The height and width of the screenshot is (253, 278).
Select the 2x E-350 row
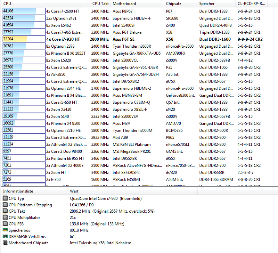(x=135, y=180)
